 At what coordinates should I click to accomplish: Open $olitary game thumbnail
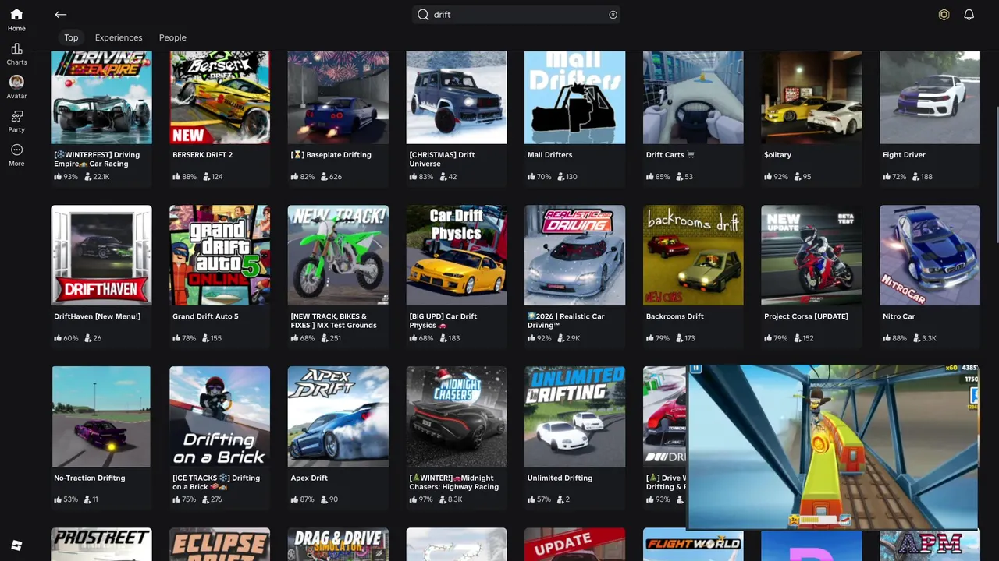[812, 97]
